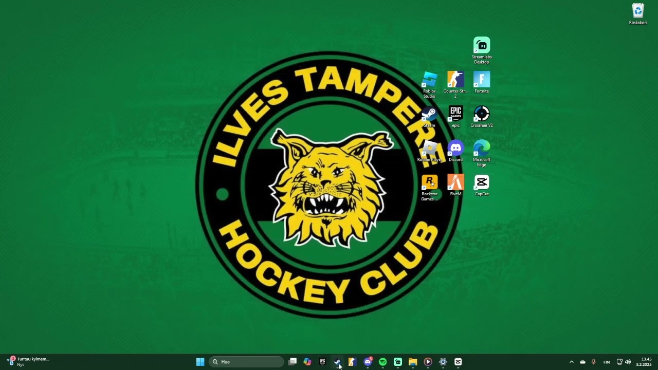This screenshot has width=658, height=370.
Task: Click the Hae search box on taskbar
Action: point(246,362)
